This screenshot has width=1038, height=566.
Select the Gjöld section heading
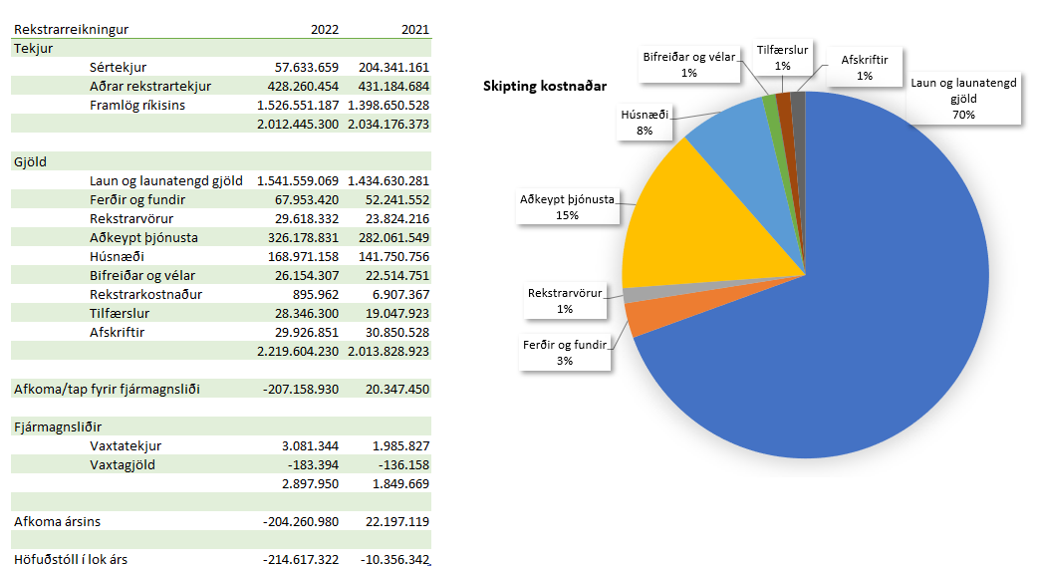(x=31, y=162)
